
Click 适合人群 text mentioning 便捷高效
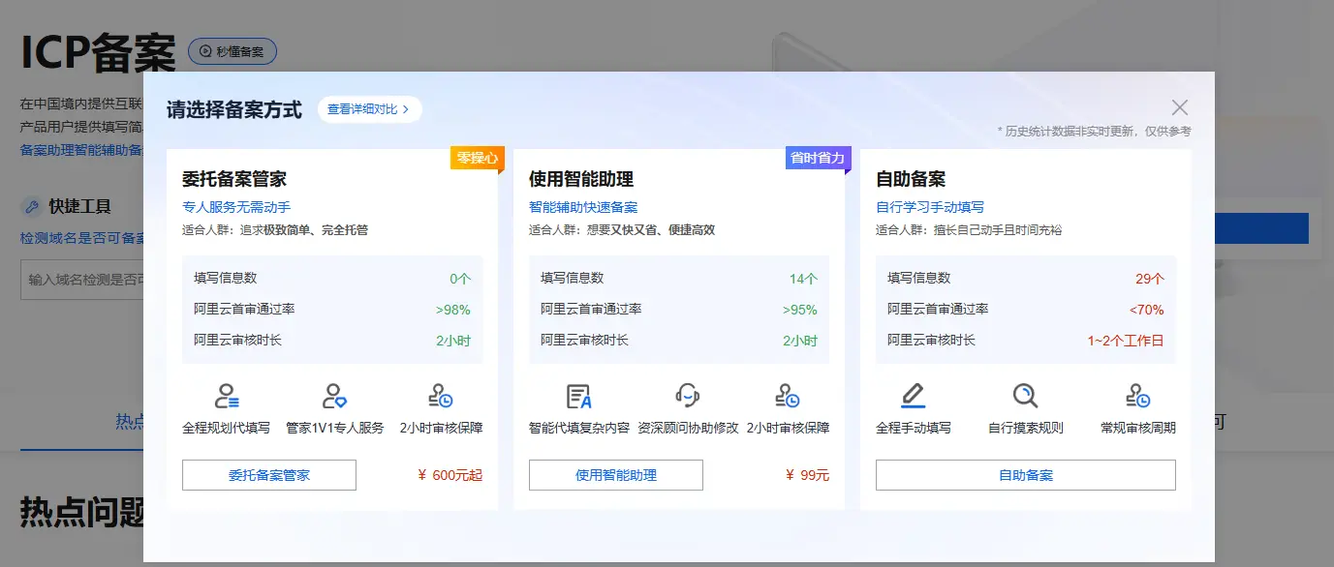(x=622, y=230)
